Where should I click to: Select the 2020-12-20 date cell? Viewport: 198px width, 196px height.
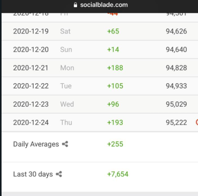pyautogui.click(x=31, y=50)
